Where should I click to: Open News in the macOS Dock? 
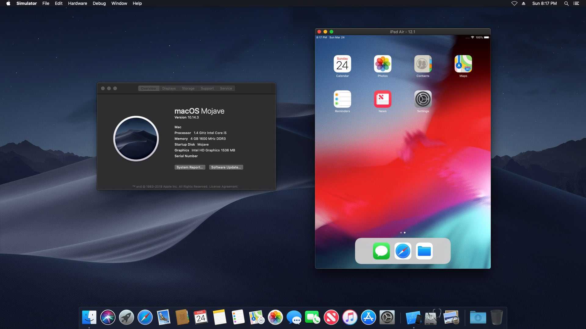coord(331,317)
